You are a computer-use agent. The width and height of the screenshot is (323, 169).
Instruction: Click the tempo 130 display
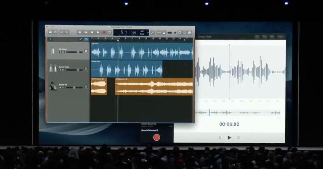tap(133, 32)
